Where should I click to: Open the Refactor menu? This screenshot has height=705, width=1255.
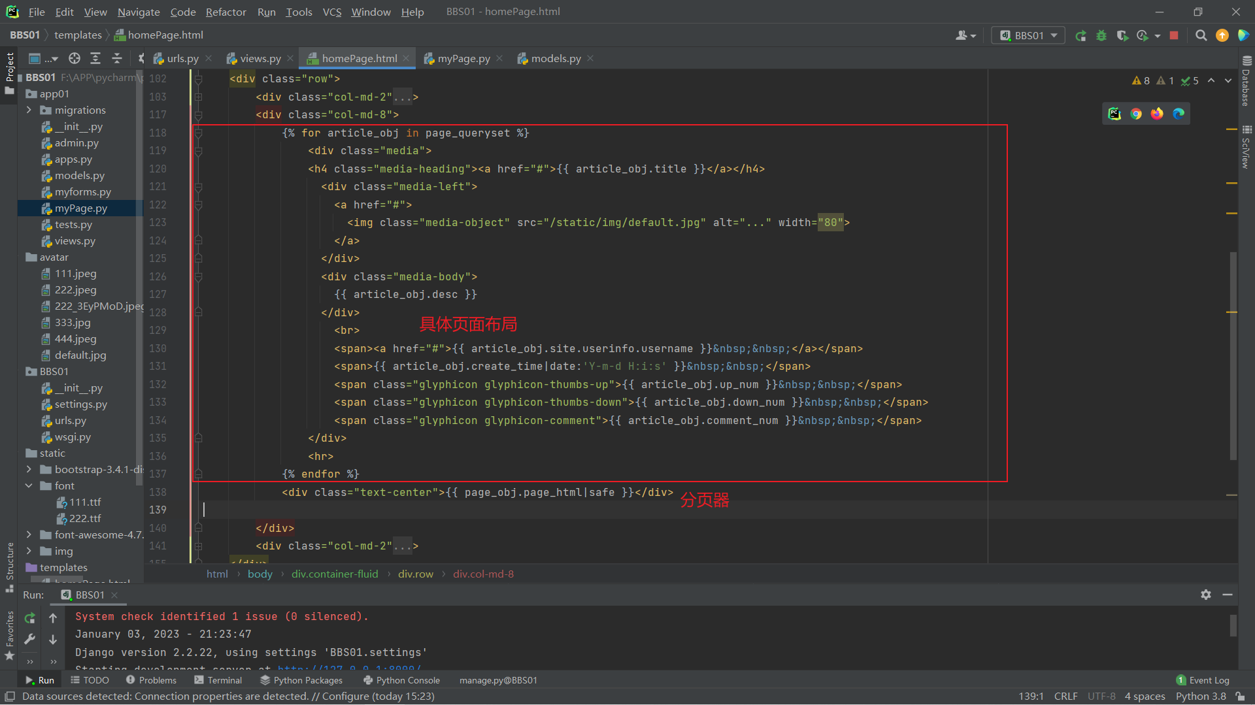(x=226, y=12)
